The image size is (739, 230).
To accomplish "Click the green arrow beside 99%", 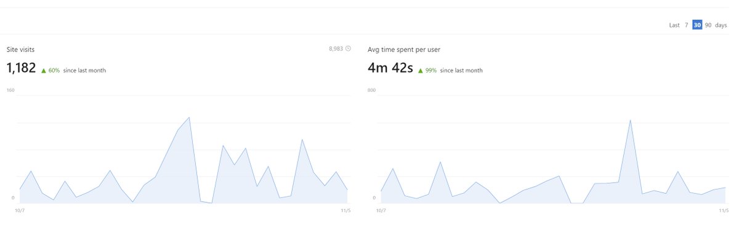I will (x=421, y=71).
